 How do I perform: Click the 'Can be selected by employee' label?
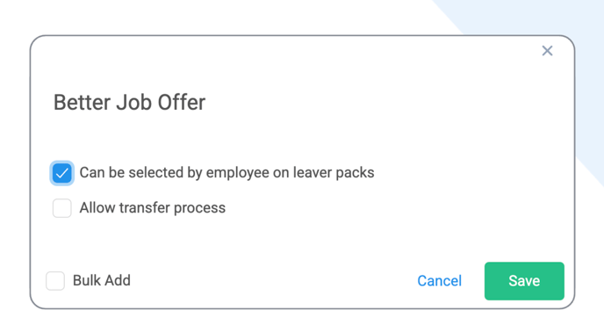[226, 173]
